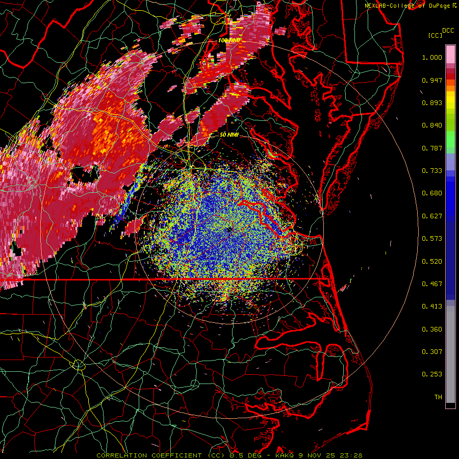Click the DCC product label above the legend
This screenshot has width=459, height=459.
pyautogui.click(x=448, y=31)
